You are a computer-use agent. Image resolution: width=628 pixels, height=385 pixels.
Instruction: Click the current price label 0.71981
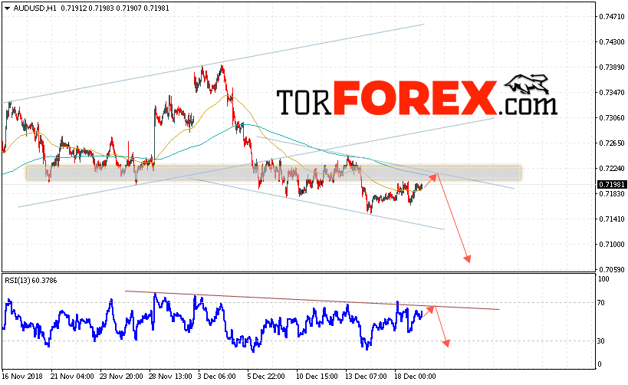click(612, 184)
